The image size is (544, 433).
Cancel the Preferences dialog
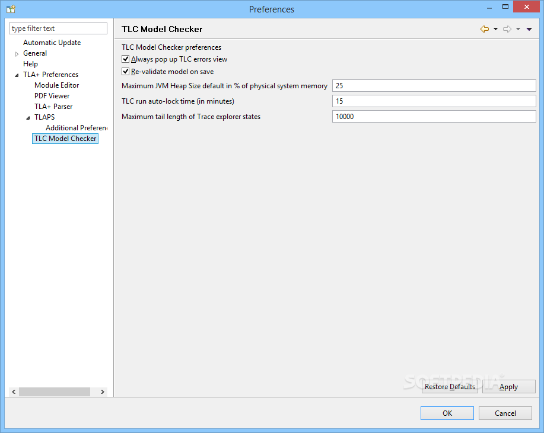coord(505,413)
